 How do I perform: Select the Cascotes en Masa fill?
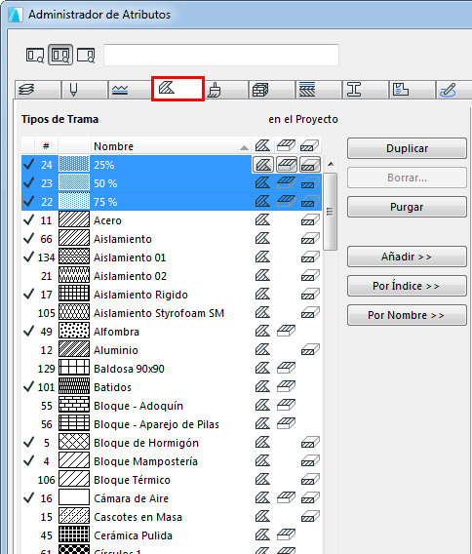pos(172,517)
